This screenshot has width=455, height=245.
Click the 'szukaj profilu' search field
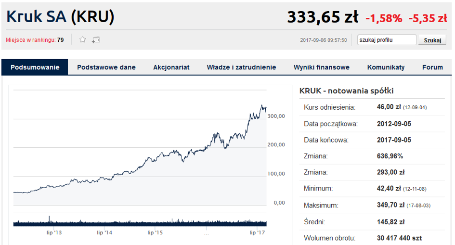[x=387, y=40]
